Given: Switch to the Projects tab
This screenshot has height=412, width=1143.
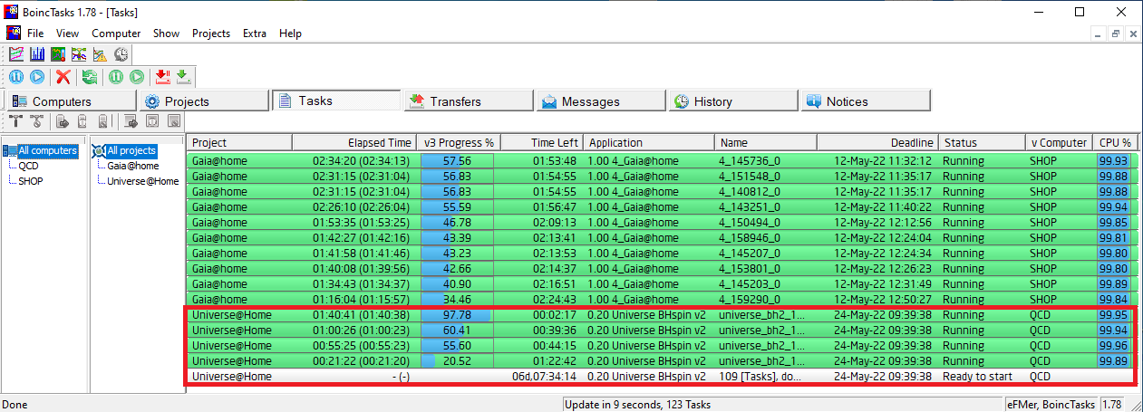Looking at the screenshot, I should pyautogui.click(x=202, y=101).
